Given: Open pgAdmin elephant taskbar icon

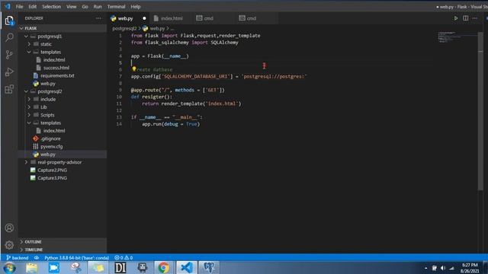Looking at the screenshot, I should point(208,267).
